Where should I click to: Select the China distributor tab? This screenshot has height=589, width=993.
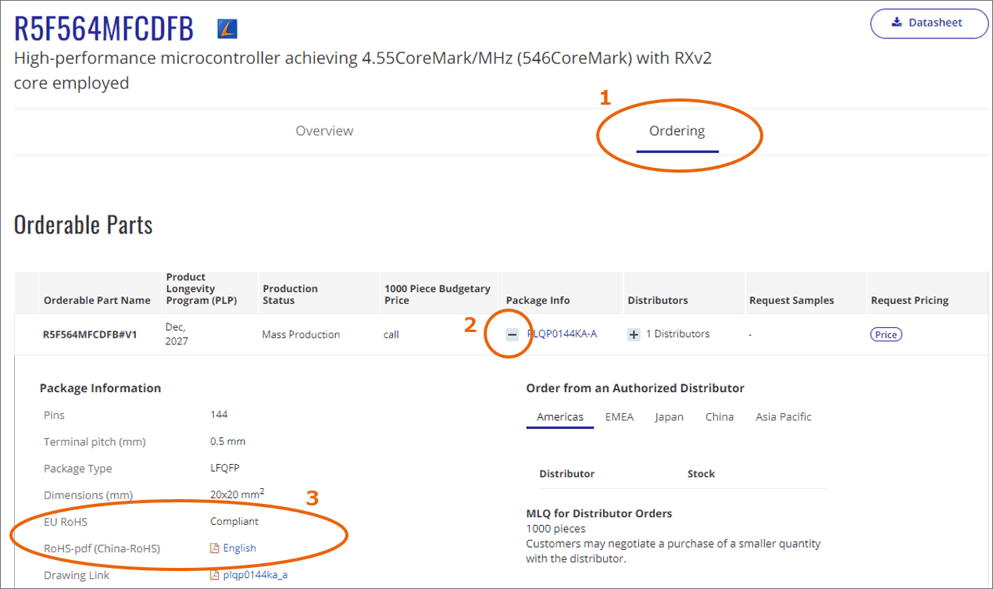(720, 416)
